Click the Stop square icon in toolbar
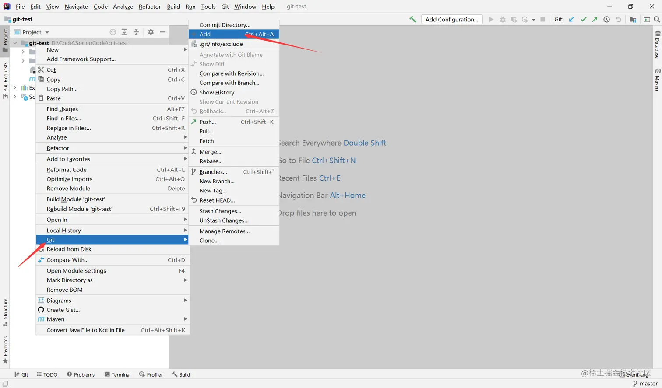The image size is (662, 388). (x=542, y=19)
